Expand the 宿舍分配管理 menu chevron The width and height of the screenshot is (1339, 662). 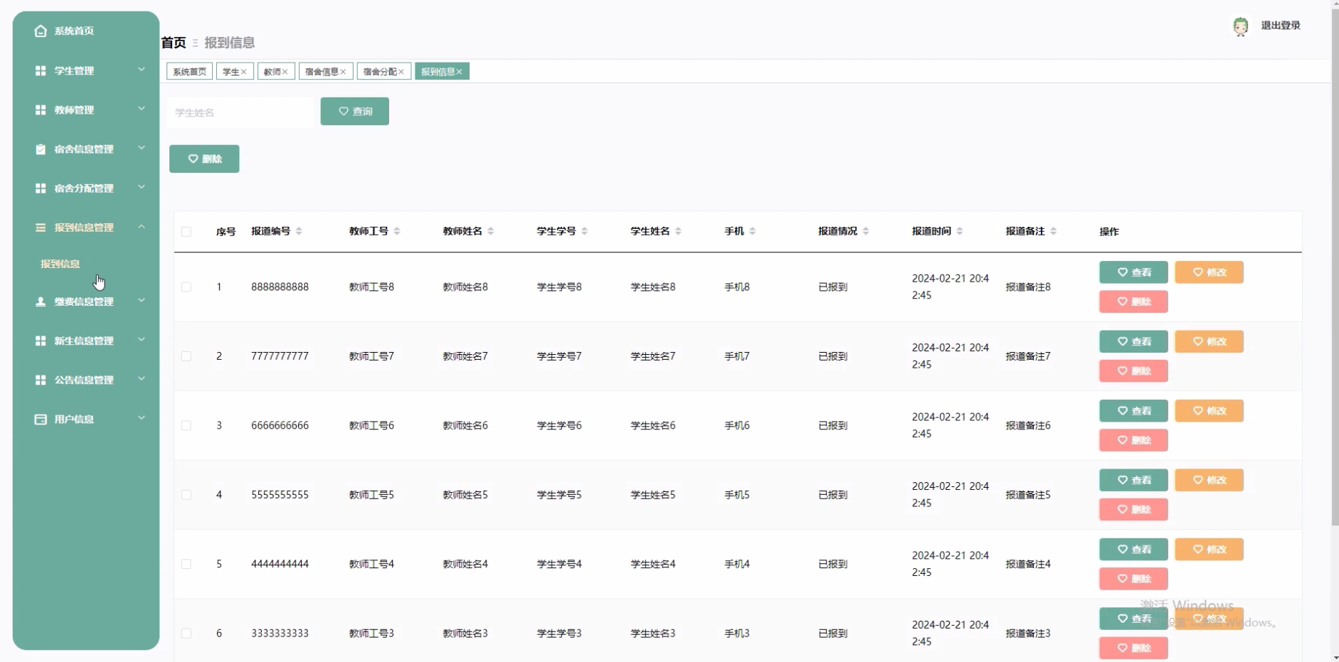pos(142,187)
